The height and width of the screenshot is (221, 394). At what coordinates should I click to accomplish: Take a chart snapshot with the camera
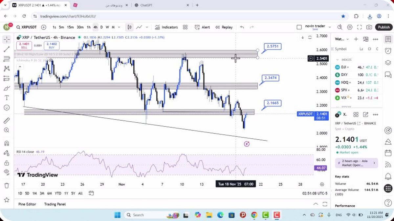369,27
